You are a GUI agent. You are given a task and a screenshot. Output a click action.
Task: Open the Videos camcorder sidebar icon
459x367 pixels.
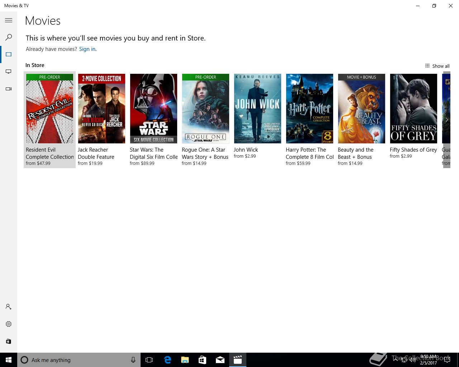click(x=9, y=89)
